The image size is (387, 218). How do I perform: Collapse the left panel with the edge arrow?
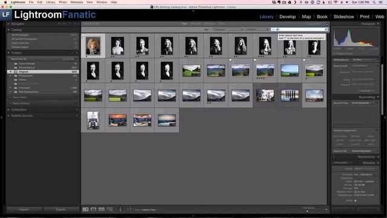click(x=1, y=117)
